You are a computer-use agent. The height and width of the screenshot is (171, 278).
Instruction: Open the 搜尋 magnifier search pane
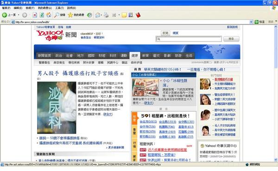(x=60, y=15)
